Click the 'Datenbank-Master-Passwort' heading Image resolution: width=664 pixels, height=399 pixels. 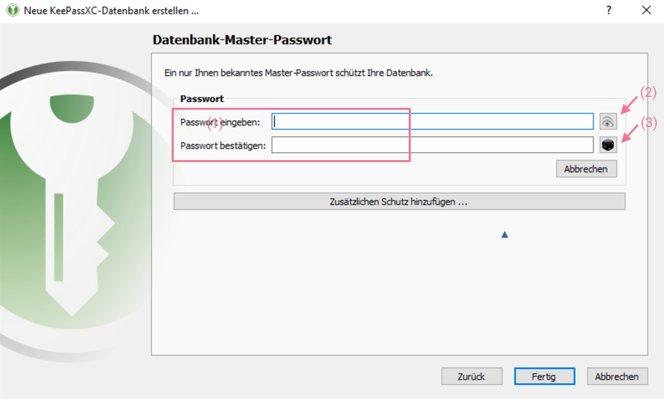coord(242,40)
